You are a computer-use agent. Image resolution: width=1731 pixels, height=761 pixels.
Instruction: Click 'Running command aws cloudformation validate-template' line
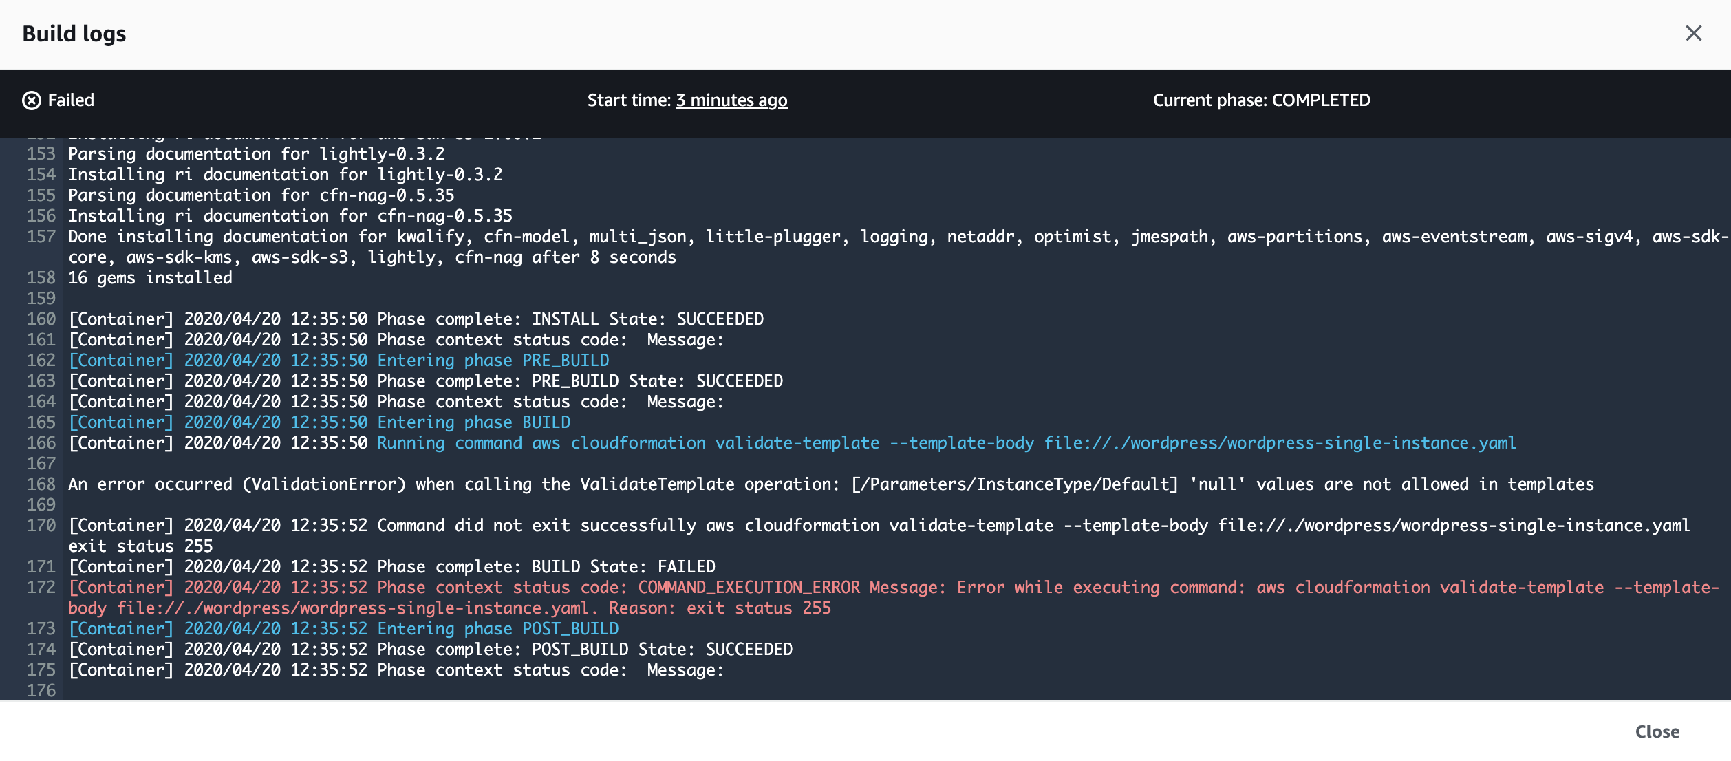pos(792,443)
